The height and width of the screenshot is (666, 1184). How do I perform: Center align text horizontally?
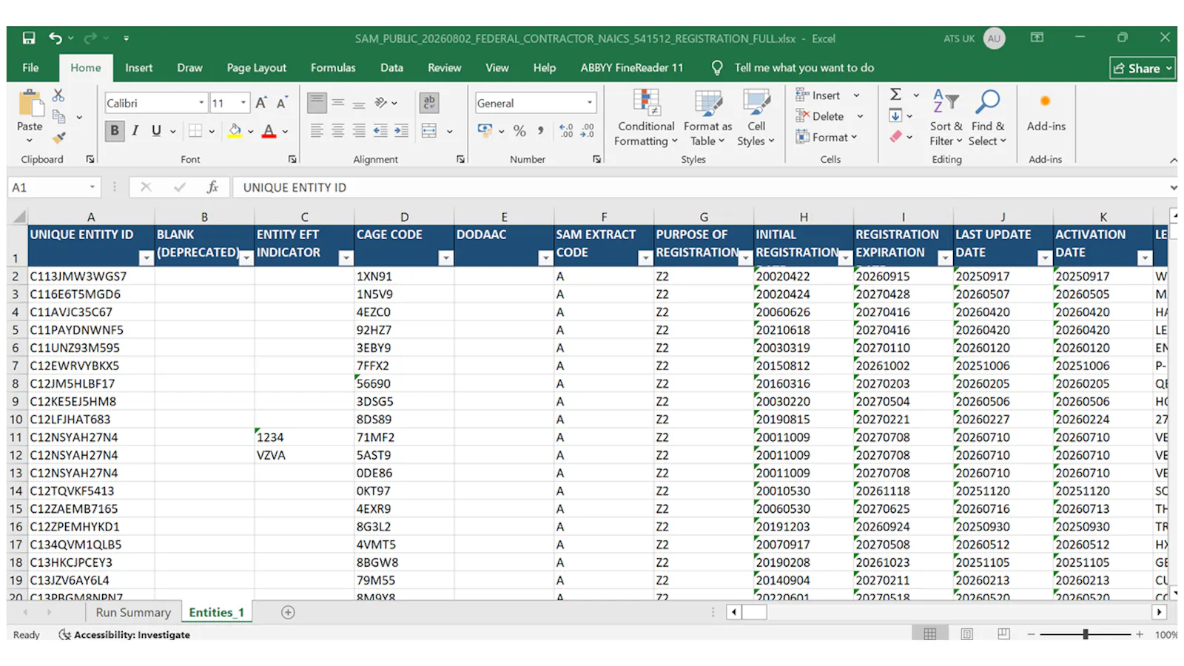pyautogui.click(x=338, y=131)
